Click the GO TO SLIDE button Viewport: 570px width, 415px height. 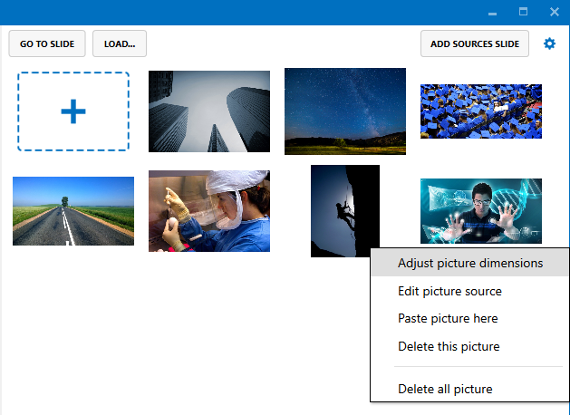tap(47, 43)
